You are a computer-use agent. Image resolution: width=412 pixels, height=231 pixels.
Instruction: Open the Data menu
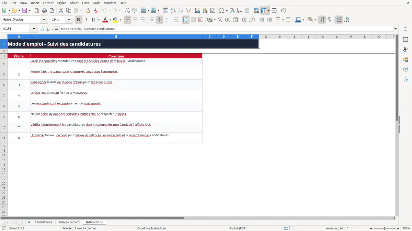pos(85,3)
